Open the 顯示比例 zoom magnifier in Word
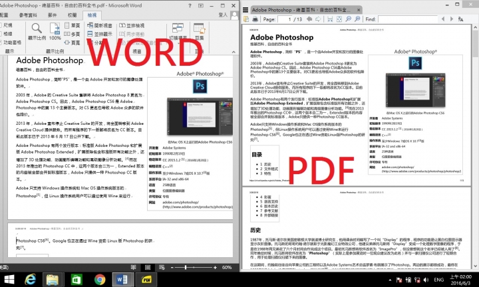This screenshot has width=479, height=287. pos(37,32)
